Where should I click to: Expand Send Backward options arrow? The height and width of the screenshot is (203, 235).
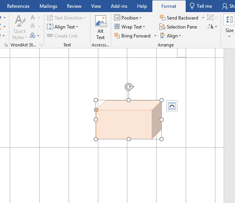tap(203, 18)
